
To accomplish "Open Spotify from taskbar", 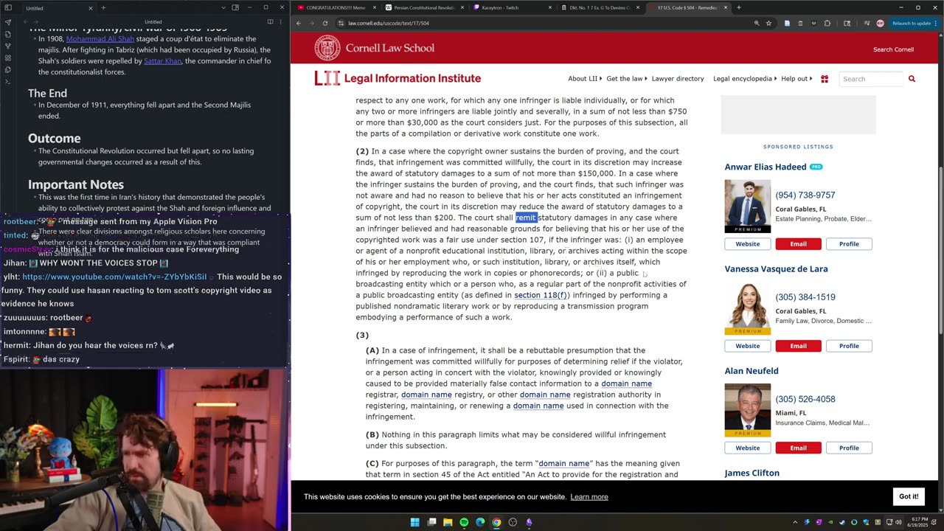I will click(464, 522).
